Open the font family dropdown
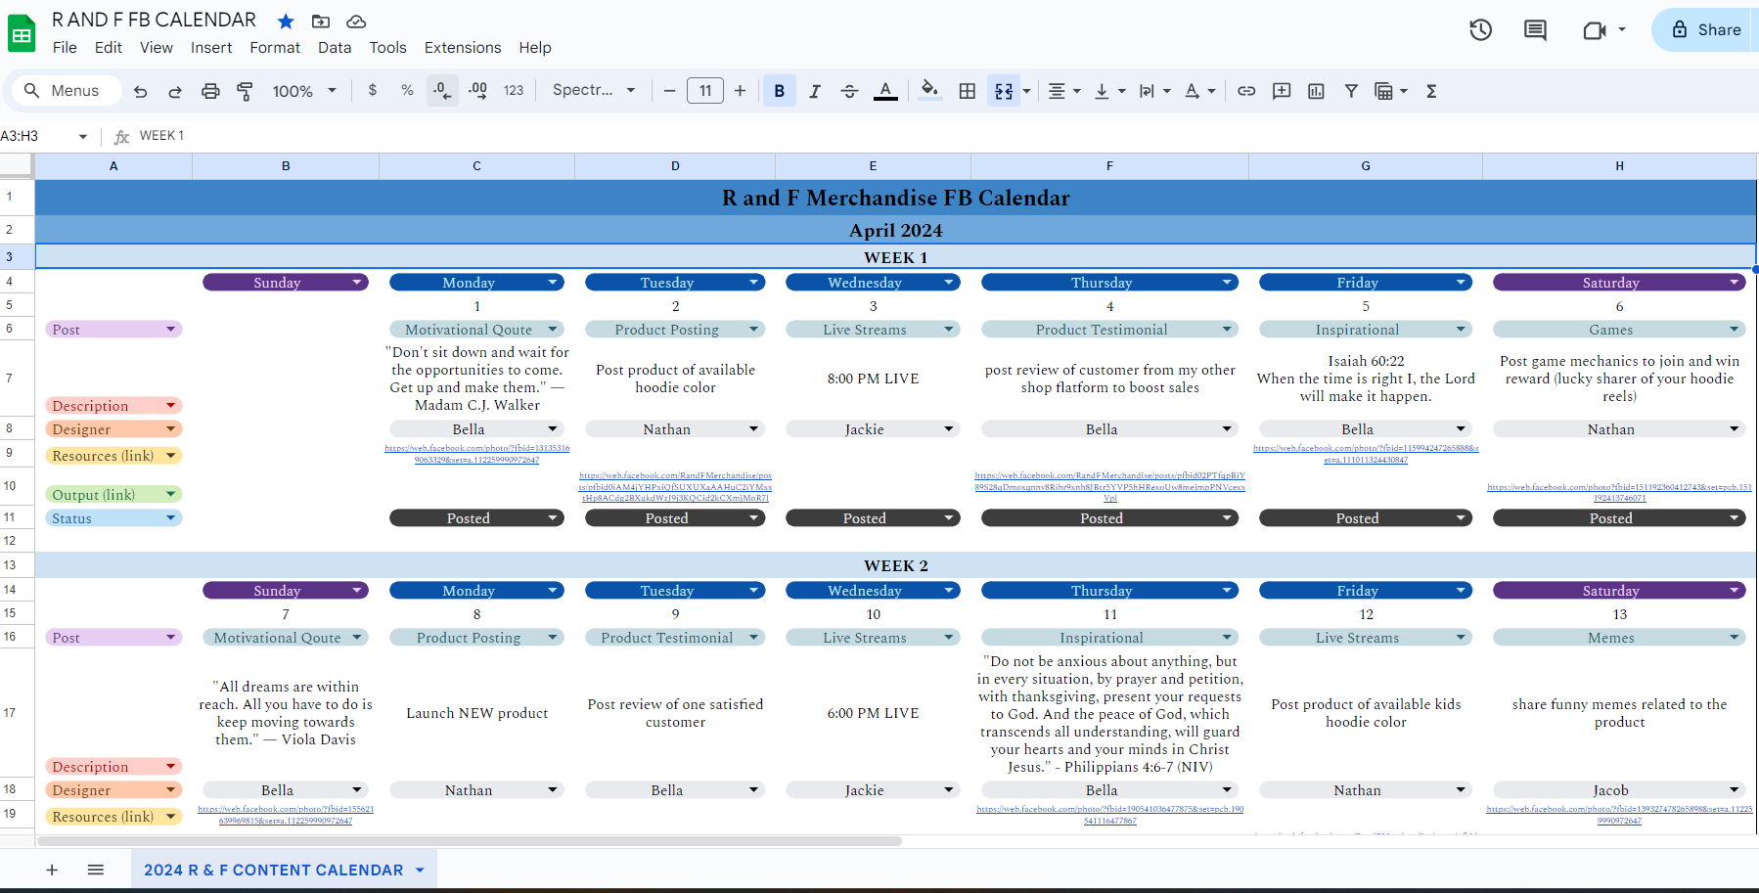This screenshot has height=893, width=1759. [x=594, y=90]
